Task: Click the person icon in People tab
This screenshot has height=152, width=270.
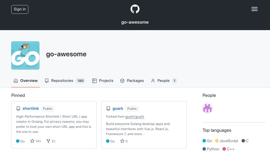Action: pos(153,81)
